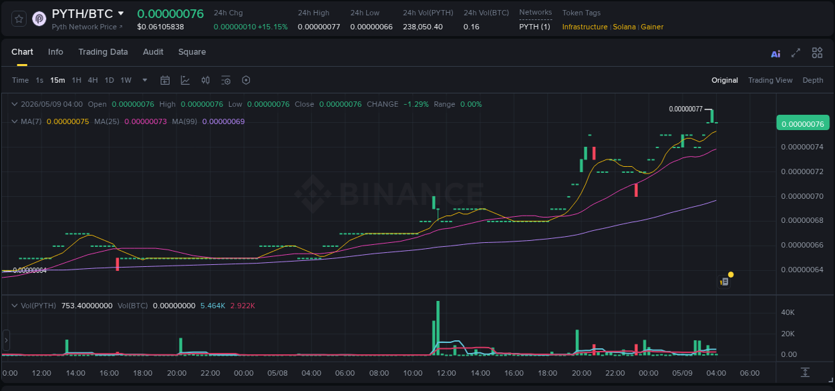Select the 1s interval
Viewport: 835px width, 391px height.
point(39,80)
